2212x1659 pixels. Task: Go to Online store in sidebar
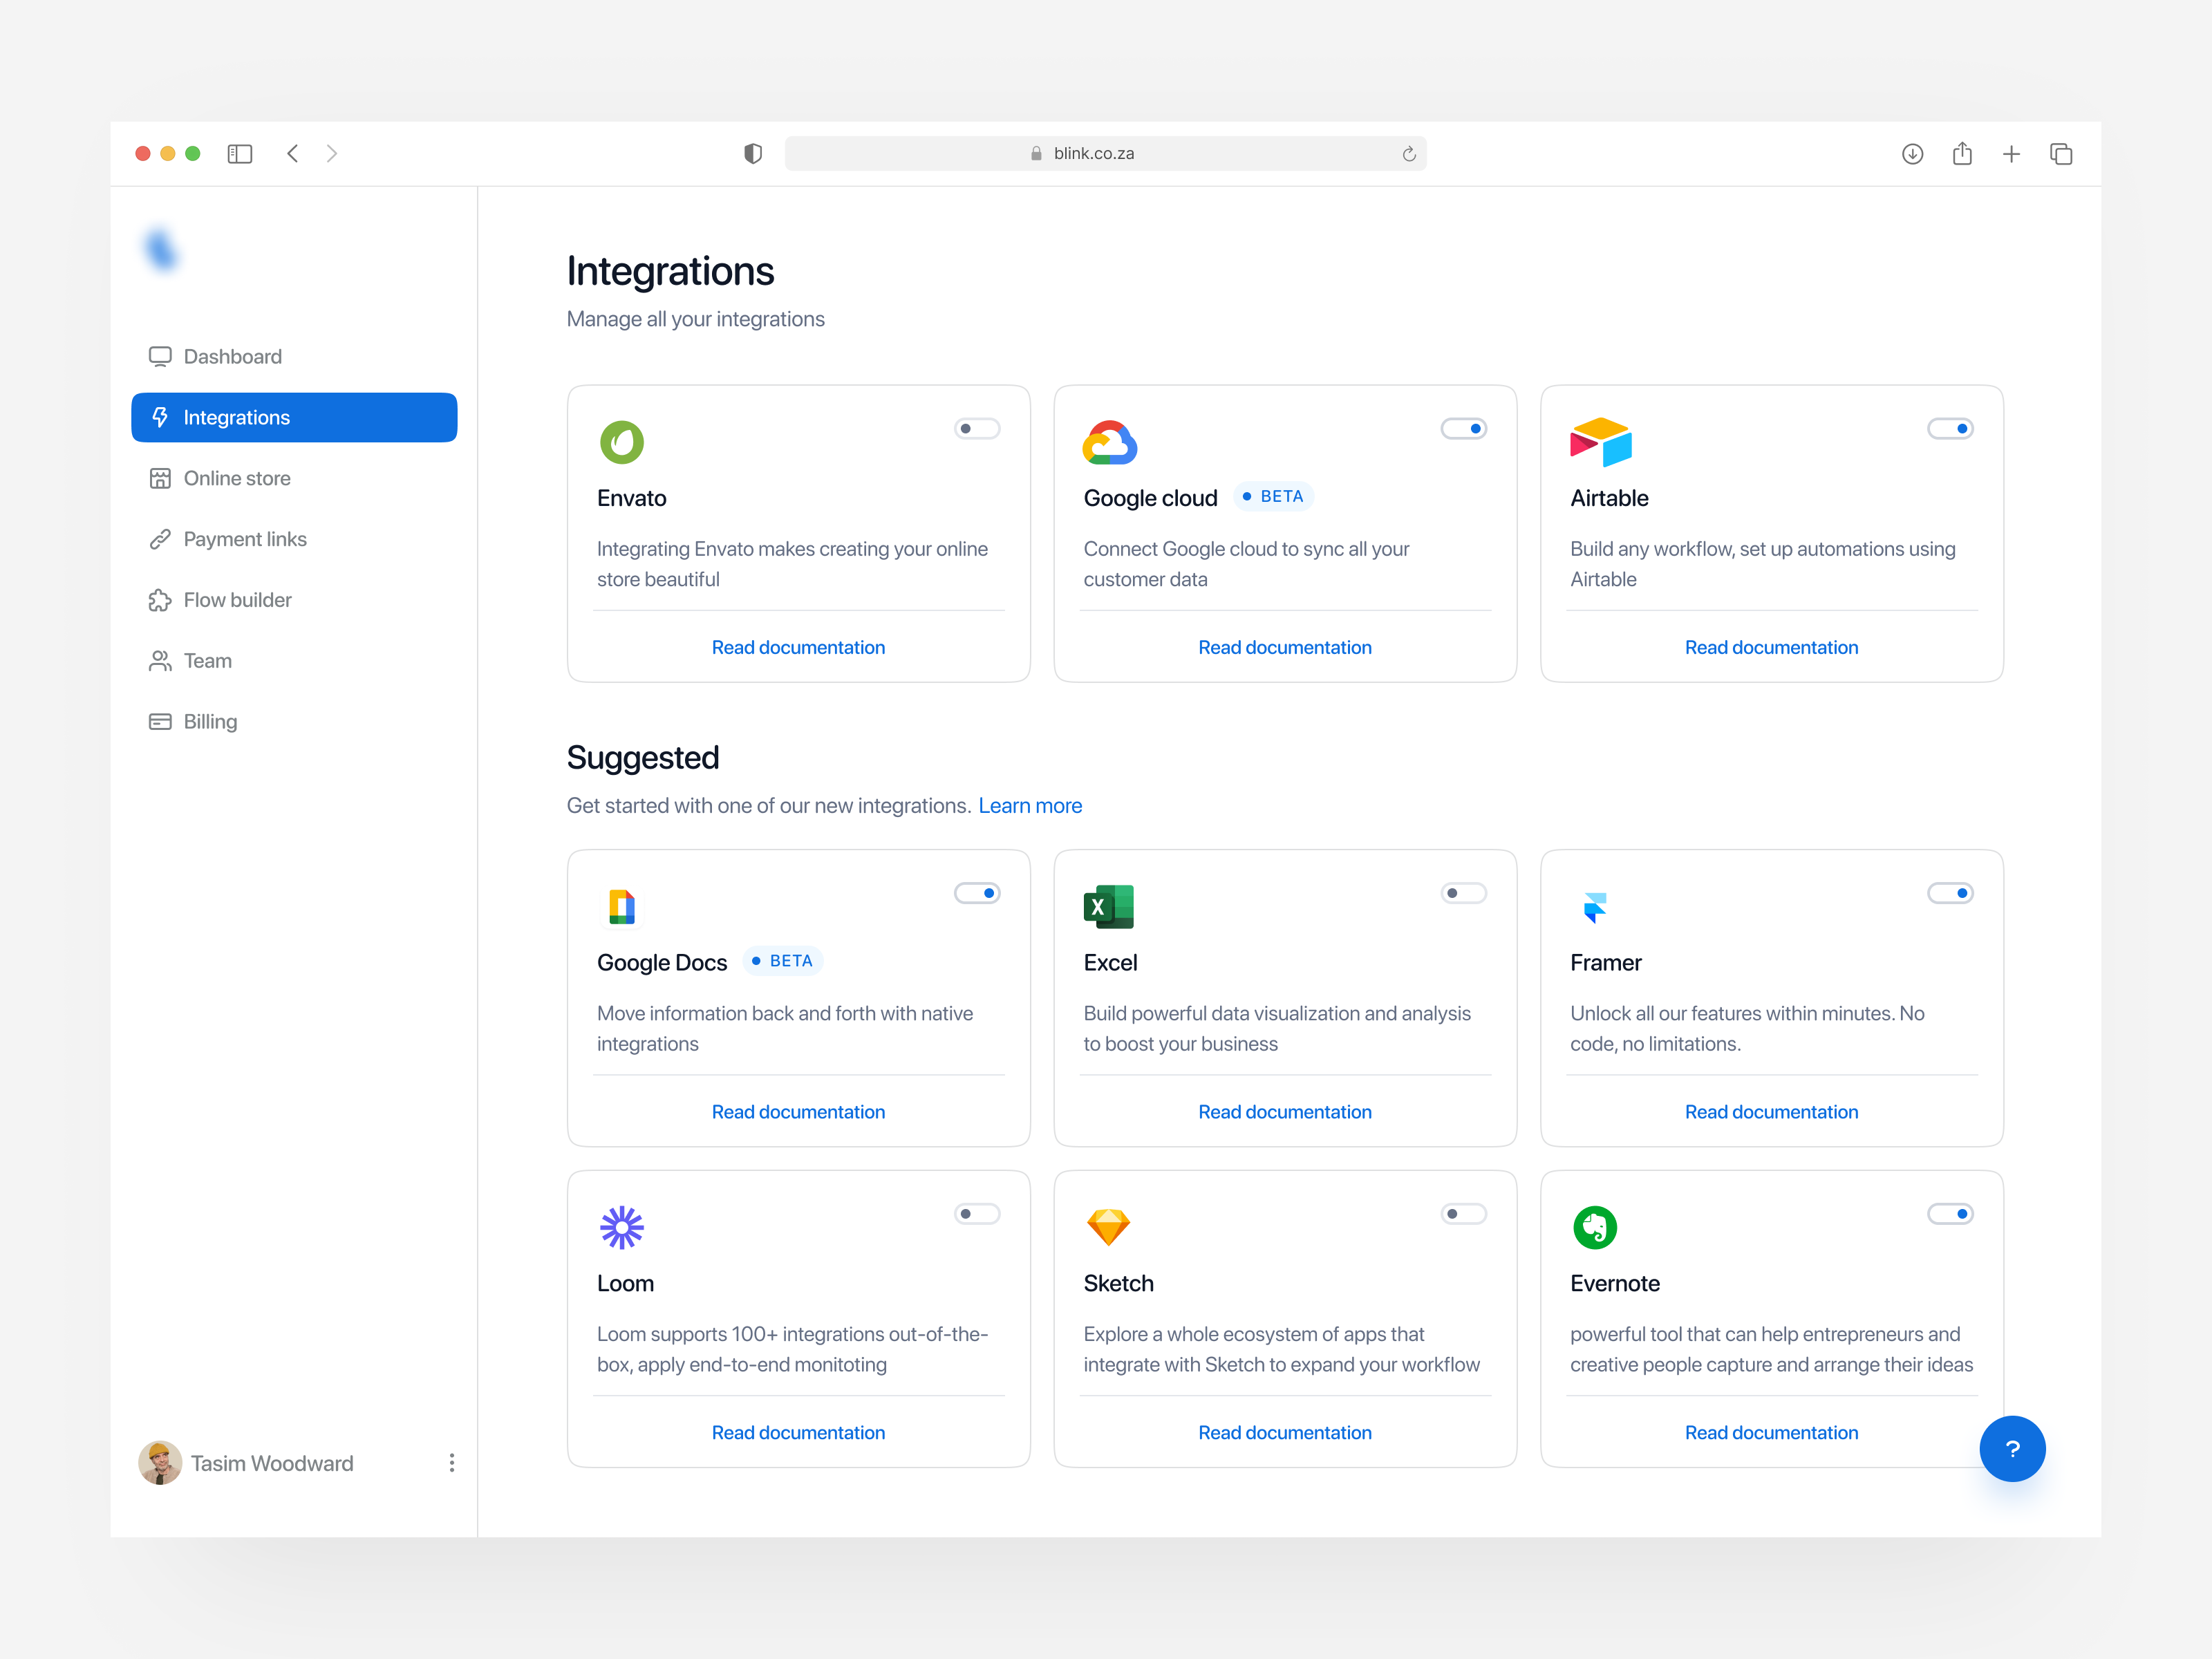(236, 478)
